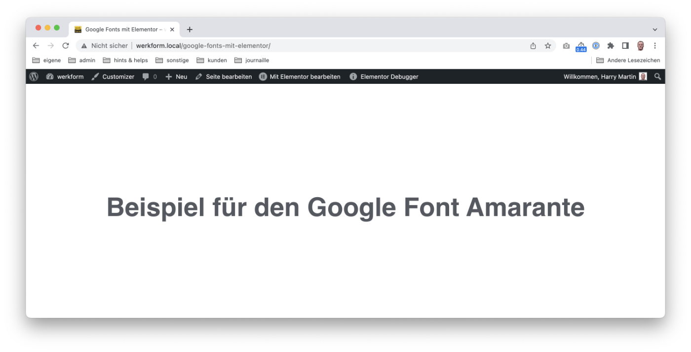The height and width of the screenshot is (352, 691).
Task: Share this page via the share icon
Action: point(533,46)
